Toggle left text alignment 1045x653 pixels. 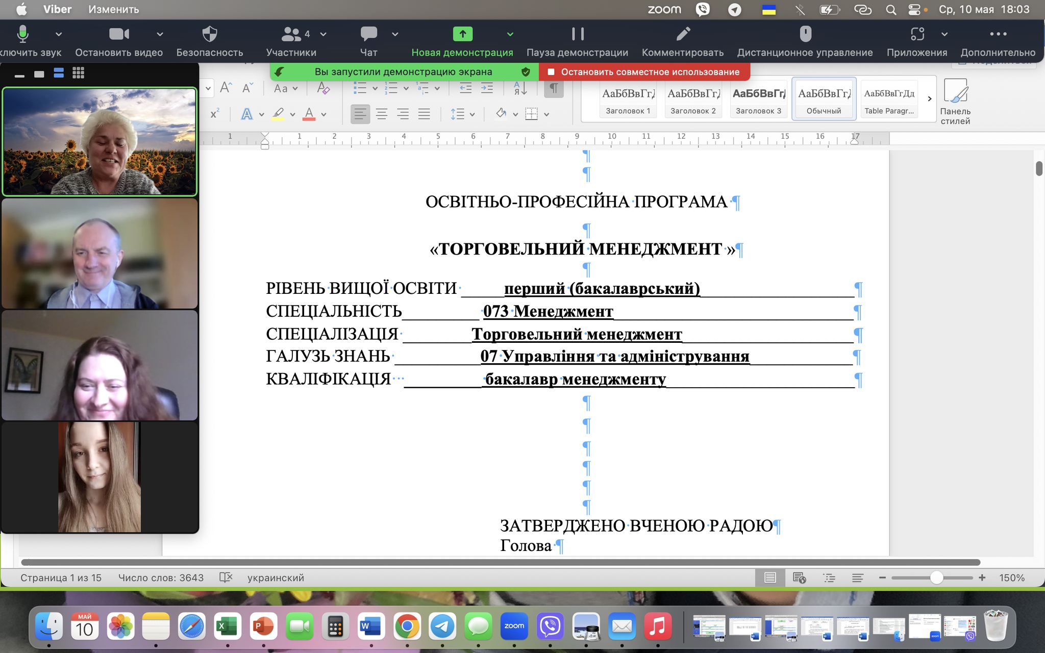coord(360,114)
